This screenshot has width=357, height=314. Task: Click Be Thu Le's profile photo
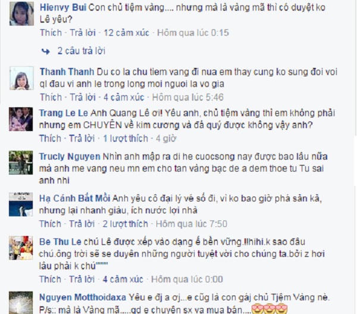click(21, 248)
